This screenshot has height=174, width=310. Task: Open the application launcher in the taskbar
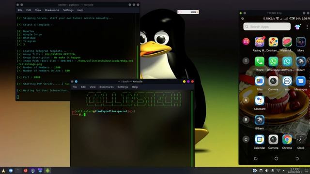click(3, 171)
